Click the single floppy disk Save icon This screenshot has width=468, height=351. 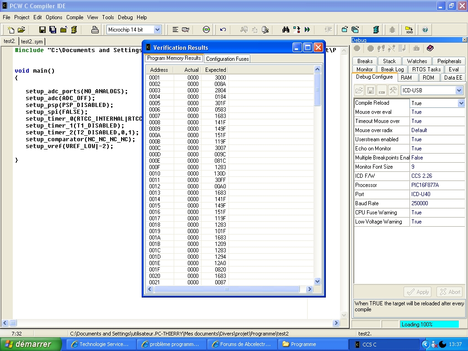[42, 30]
